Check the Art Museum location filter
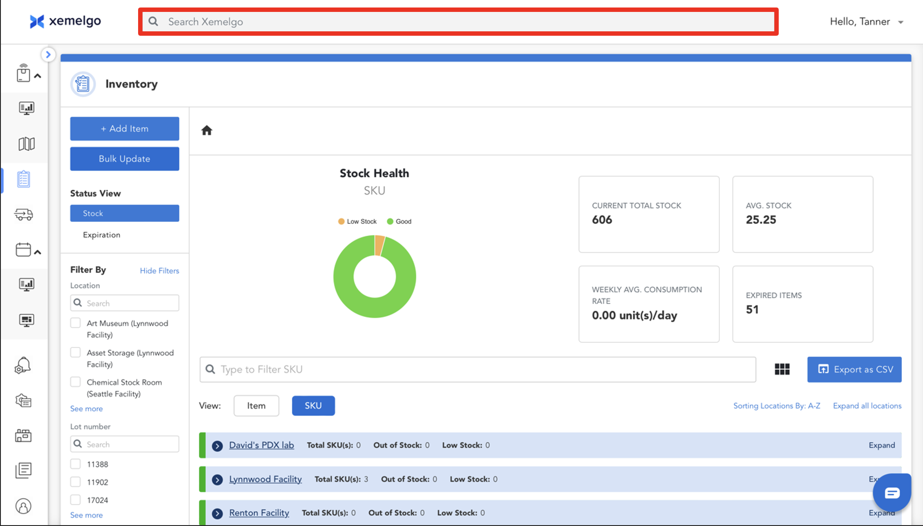Image resolution: width=923 pixels, height=526 pixels. pyautogui.click(x=75, y=323)
